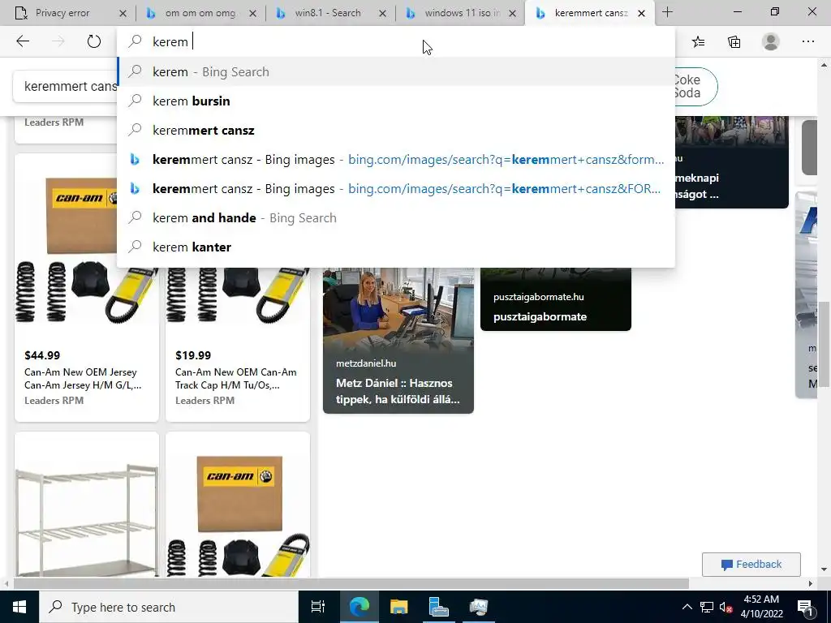Open the clock showing 4:52 AM

[761, 607]
